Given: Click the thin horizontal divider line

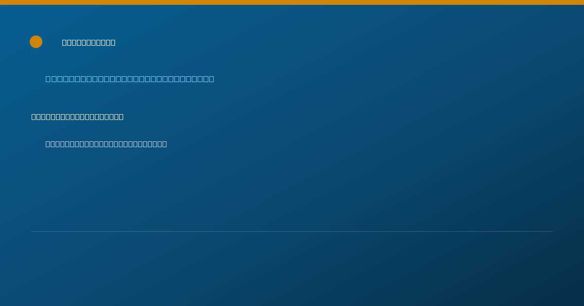Looking at the screenshot, I should coord(292,231).
